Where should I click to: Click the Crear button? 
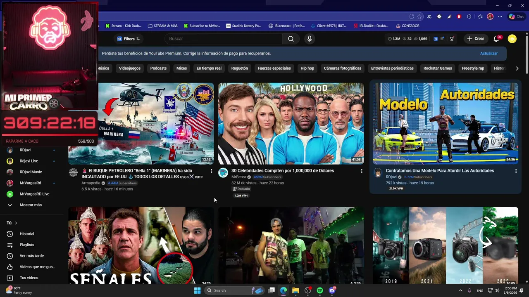pyautogui.click(x=476, y=39)
